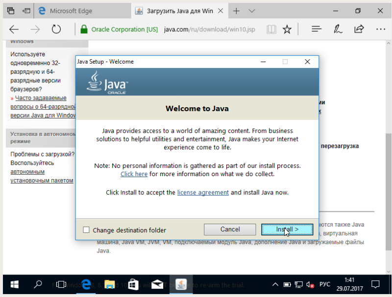Open network tray icon
The width and height of the screenshot is (392, 297).
(x=298, y=284)
